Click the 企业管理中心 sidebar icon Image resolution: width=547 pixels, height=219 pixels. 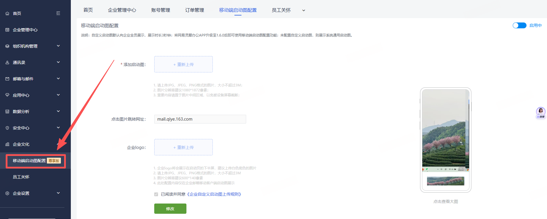point(7,30)
